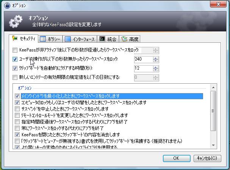Increase the clipboard 12 seconds value
This screenshot has height=170, width=230.
[x=156, y=67]
